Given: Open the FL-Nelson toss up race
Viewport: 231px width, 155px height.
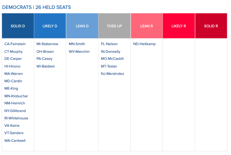Looking at the screenshot, I should coord(109,44).
